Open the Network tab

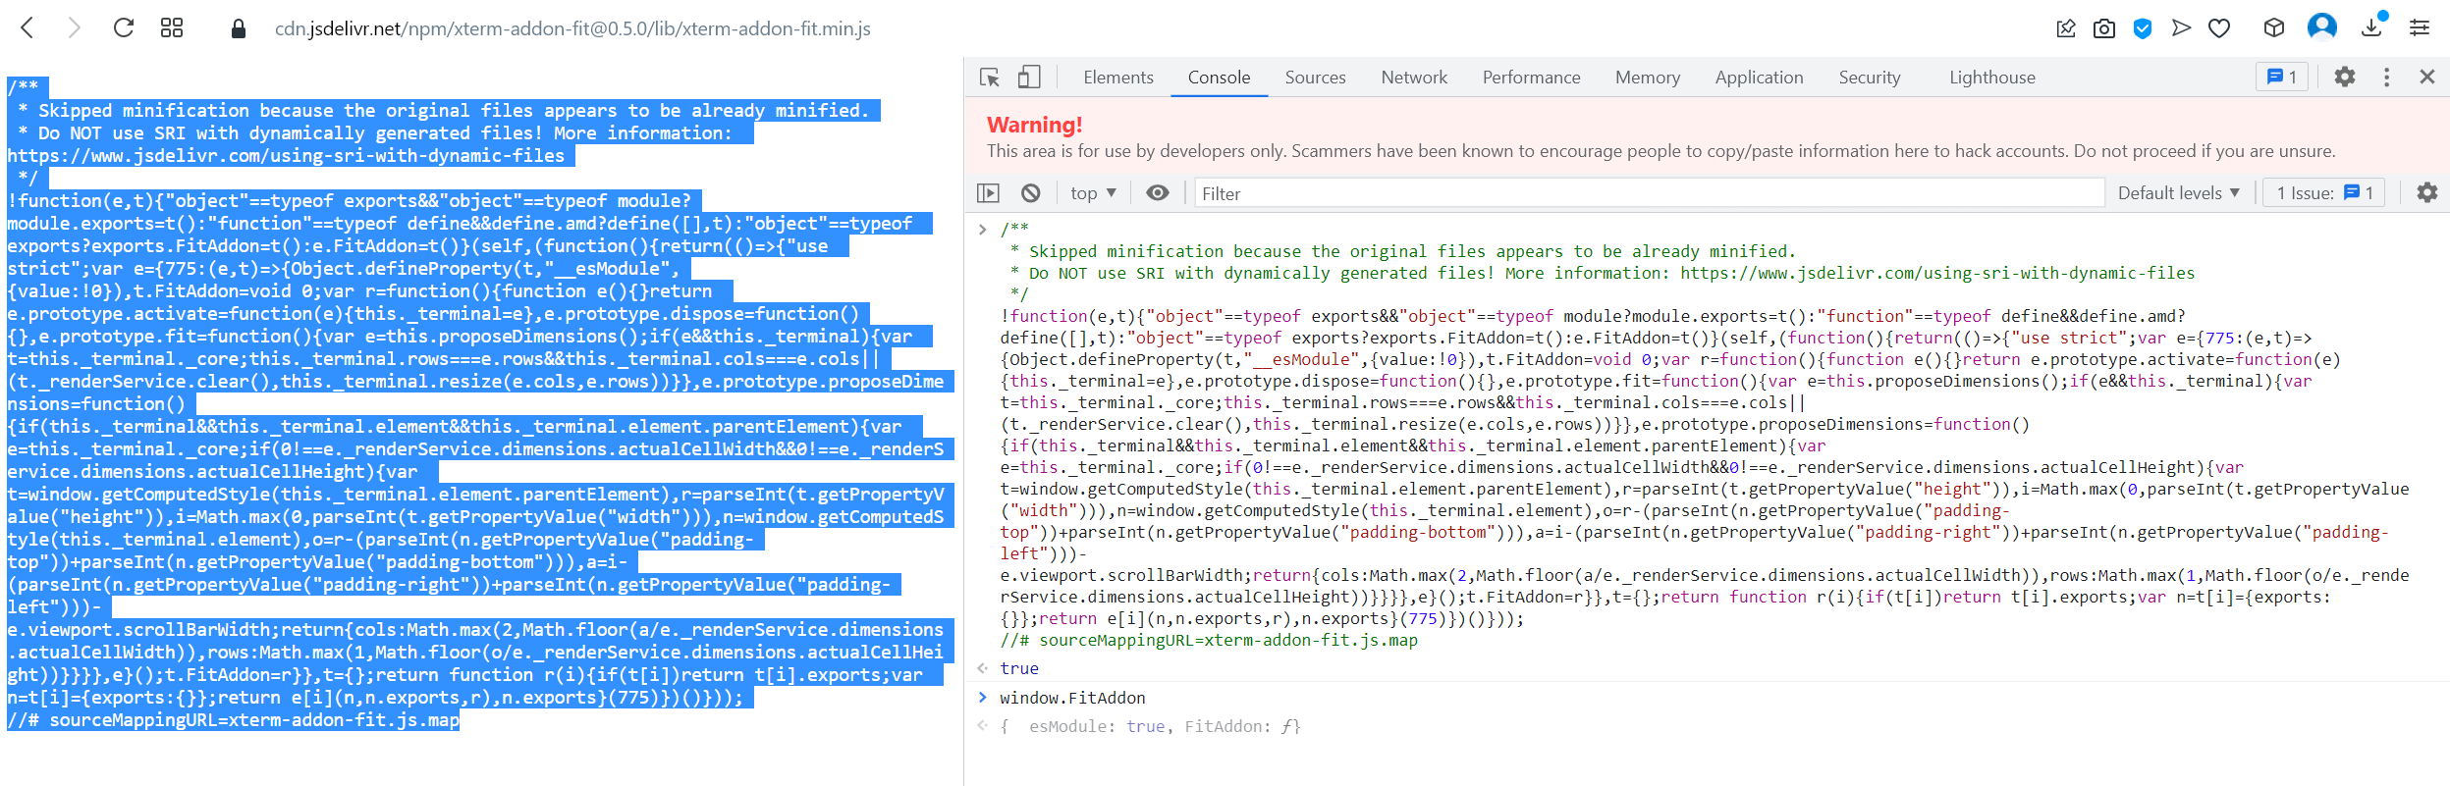(x=1414, y=78)
